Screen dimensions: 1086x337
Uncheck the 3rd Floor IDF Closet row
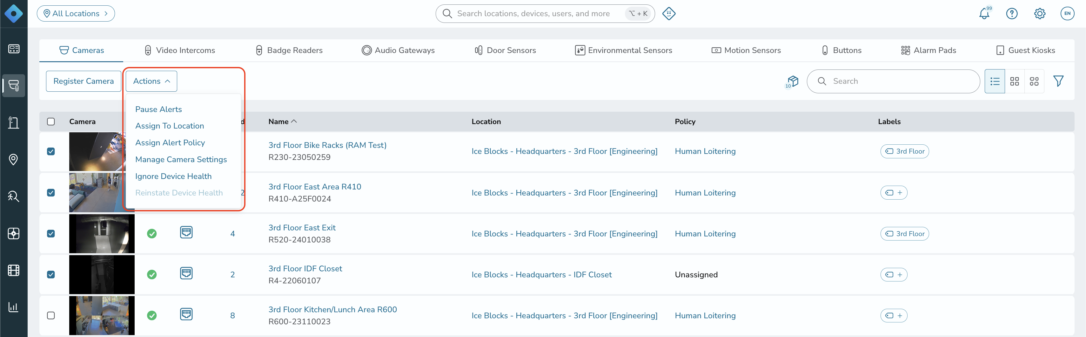[x=51, y=274]
